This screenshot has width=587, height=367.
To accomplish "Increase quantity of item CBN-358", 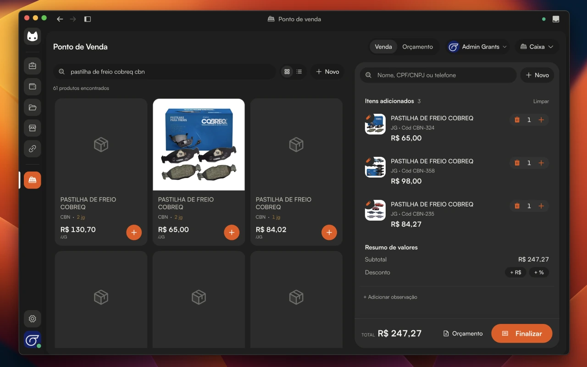I will click(541, 163).
